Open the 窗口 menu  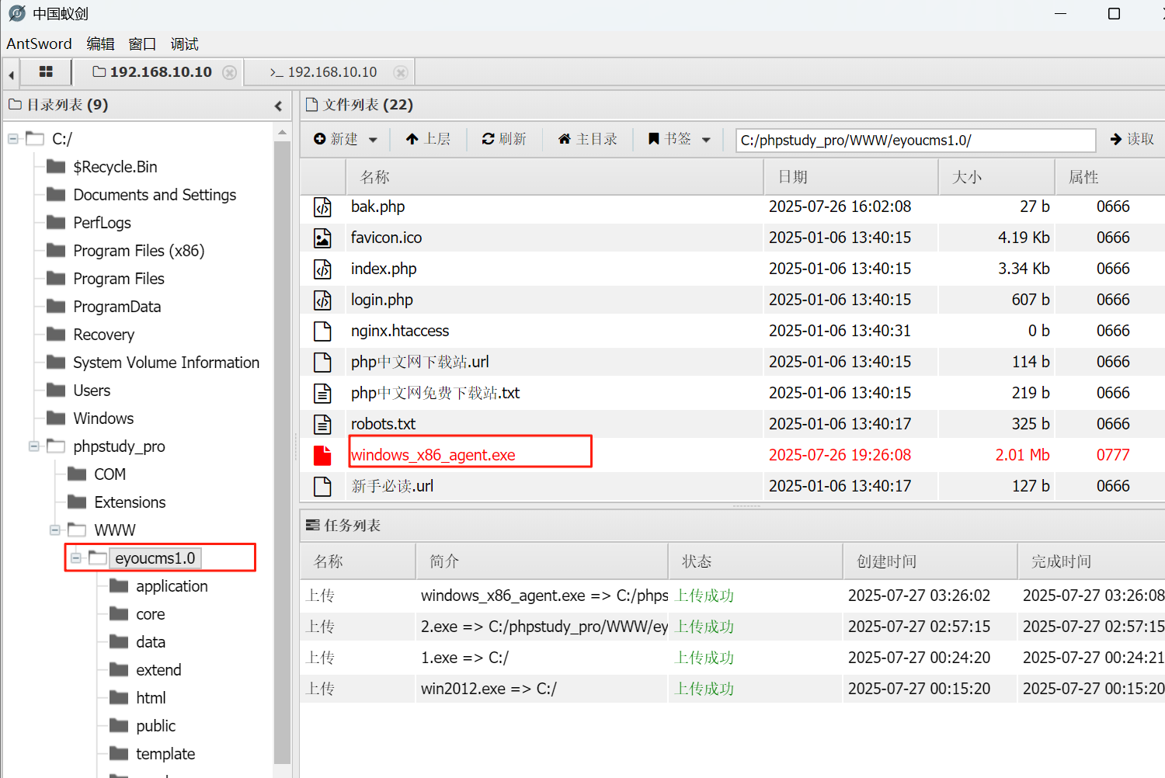pos(142,43)
